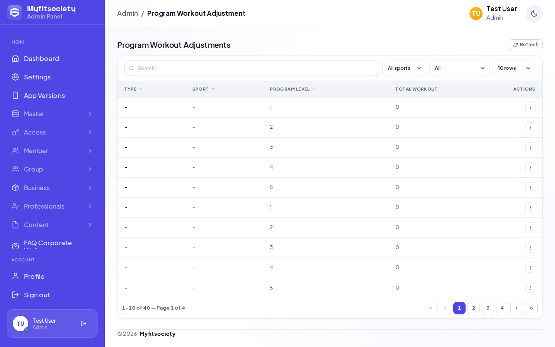The width and height of the screenshot is (555, 347).
Task: Open the Dashboard from the sidebar
Action: point(52,59)
